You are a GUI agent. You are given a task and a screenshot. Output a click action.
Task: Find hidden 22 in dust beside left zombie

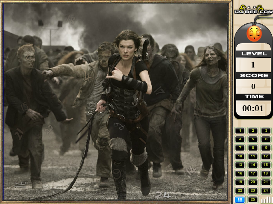click(x=49, y=130)
